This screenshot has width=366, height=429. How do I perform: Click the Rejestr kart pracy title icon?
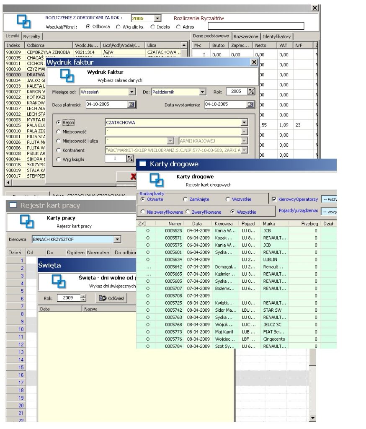click(x=13, y=205)
